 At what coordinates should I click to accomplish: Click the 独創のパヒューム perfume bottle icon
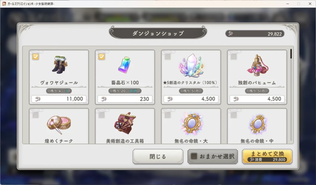pos(257,65)
